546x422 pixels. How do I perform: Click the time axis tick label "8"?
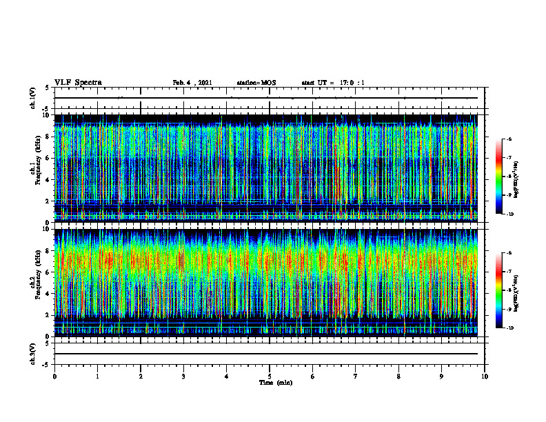(398, 376)
